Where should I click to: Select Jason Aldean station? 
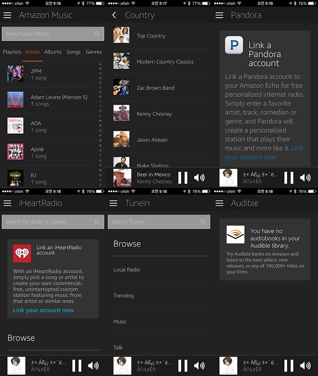click(x=160, y=140)
